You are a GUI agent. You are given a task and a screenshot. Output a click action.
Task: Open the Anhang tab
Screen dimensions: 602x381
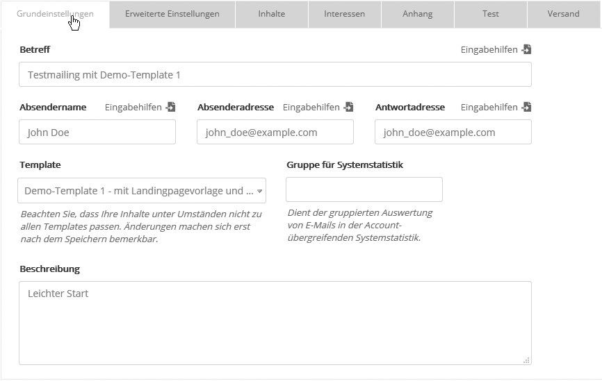(417, 14)
